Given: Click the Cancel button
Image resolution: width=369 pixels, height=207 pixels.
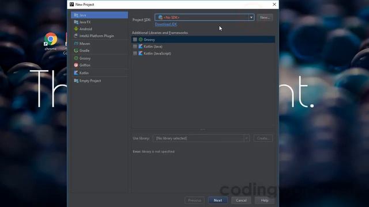Looking at the screenshot, I should click(x=241, y=200).
